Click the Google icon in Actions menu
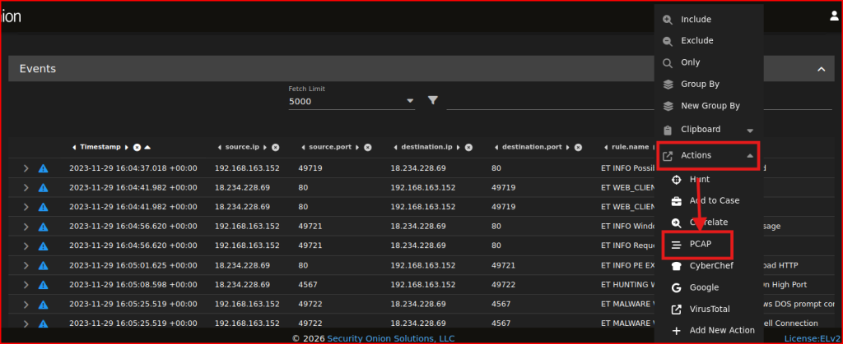This screenshot has height=344, width=843. [676, 287]
